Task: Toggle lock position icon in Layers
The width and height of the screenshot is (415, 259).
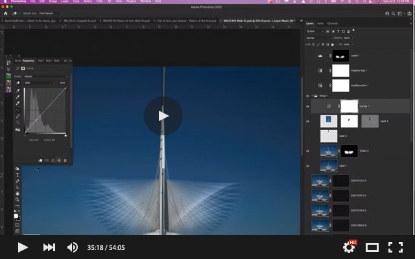Action: [x=323, y=45]
